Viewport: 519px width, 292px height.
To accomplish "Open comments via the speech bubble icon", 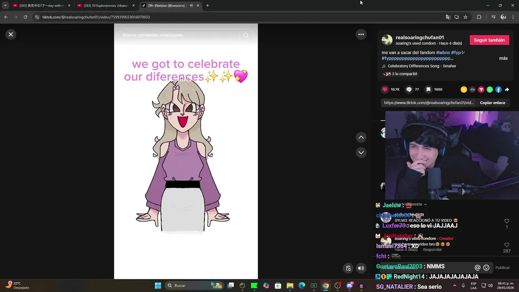I will click(x=409, y=90).
